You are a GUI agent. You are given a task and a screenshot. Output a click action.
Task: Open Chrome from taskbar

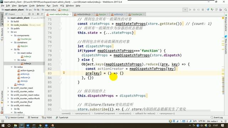tap(40, 126)
